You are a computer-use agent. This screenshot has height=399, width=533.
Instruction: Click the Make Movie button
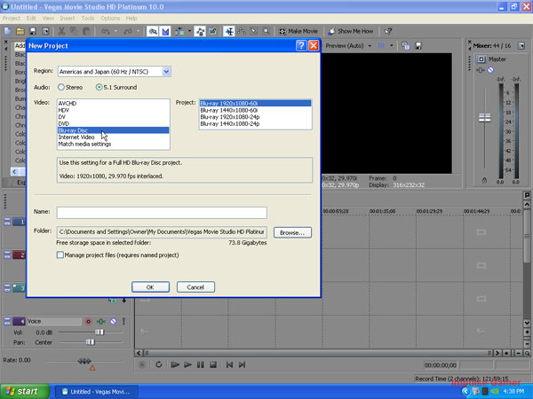pyautogui.click(x=298, y=32)
